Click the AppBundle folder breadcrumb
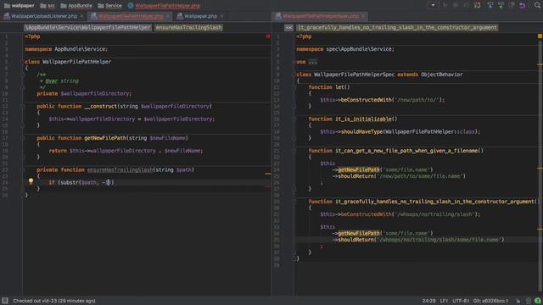The width and height of the screenshot is (543, 305). (x=76, y=6)
